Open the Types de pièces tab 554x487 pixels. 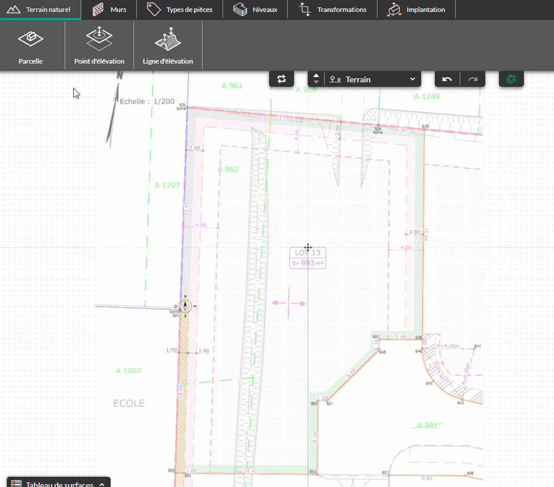pos(179,10)
